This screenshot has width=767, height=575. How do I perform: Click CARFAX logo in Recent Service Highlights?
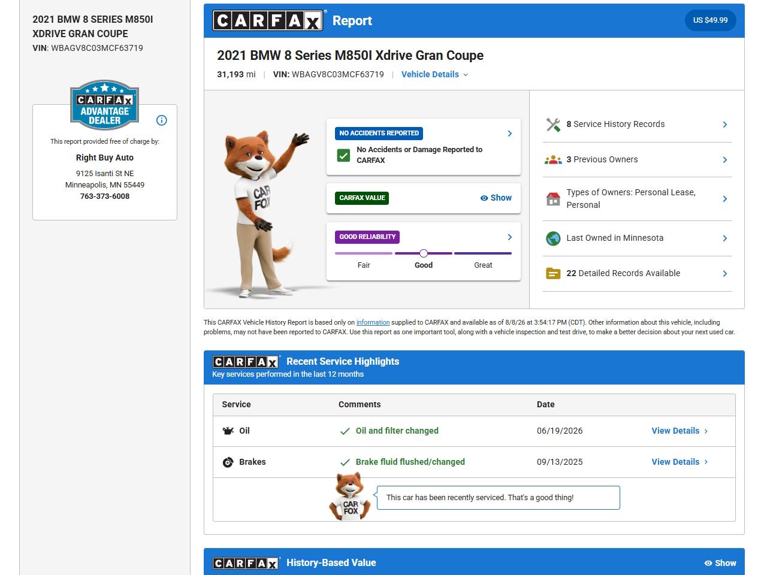(x=246, y=362)
